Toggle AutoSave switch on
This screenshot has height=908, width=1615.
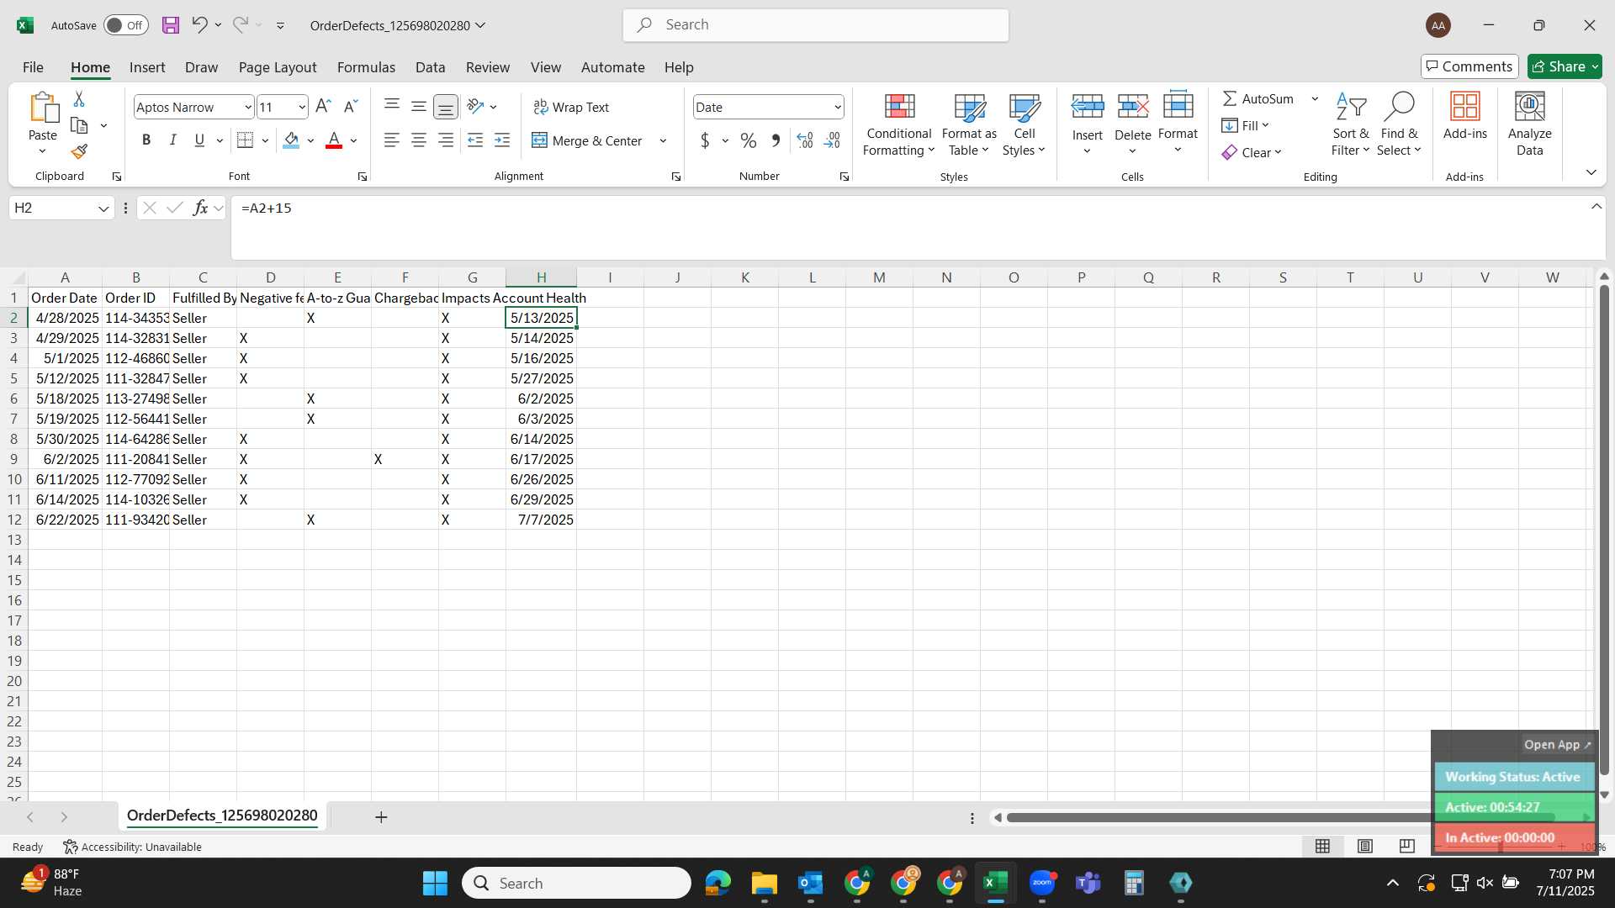click(x=126, y=25)
